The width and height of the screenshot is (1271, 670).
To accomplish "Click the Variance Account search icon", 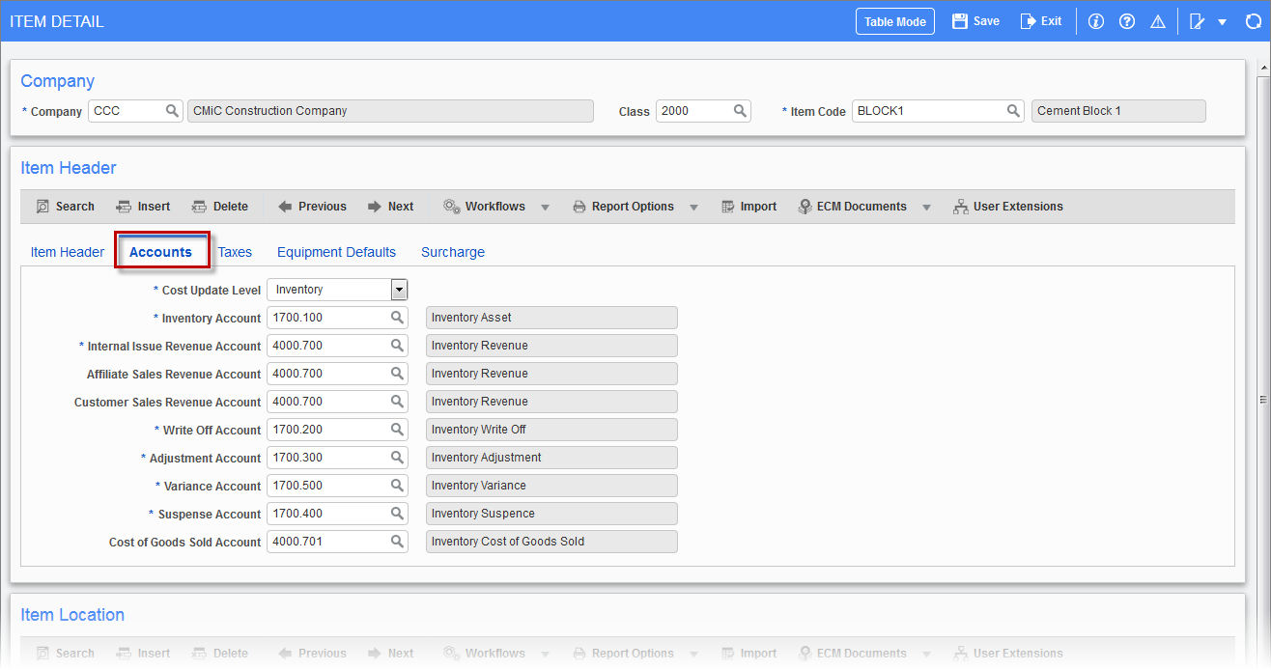I will click(397, 486).
